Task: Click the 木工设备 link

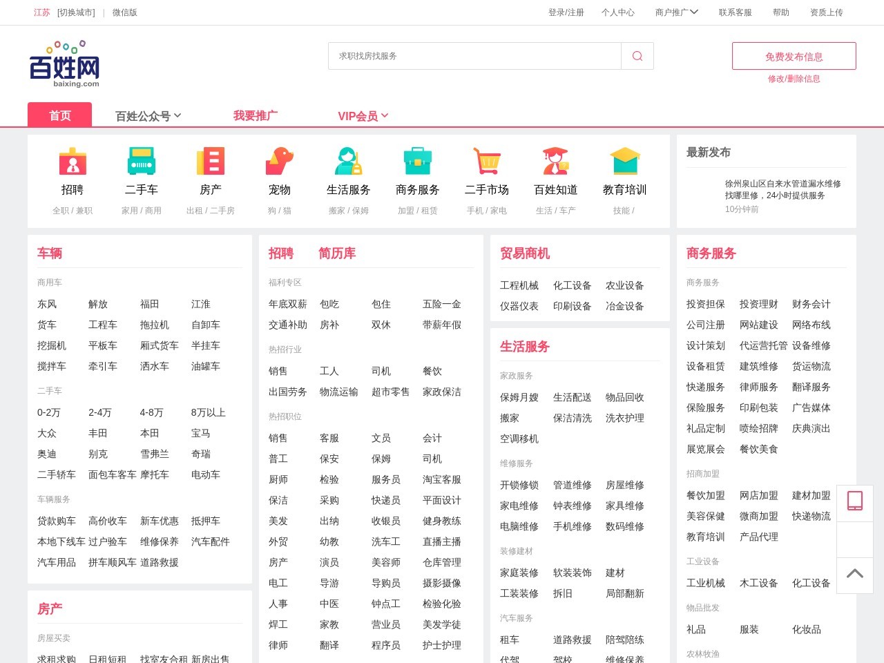Action: [759, 583]
